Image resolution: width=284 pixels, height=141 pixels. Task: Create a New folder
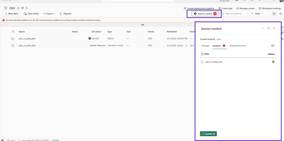(x=31, y=14)
